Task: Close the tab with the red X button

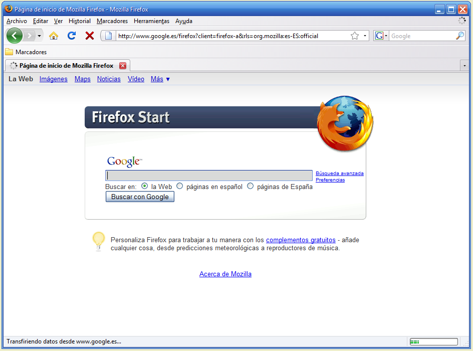Action: pos(123,66)
